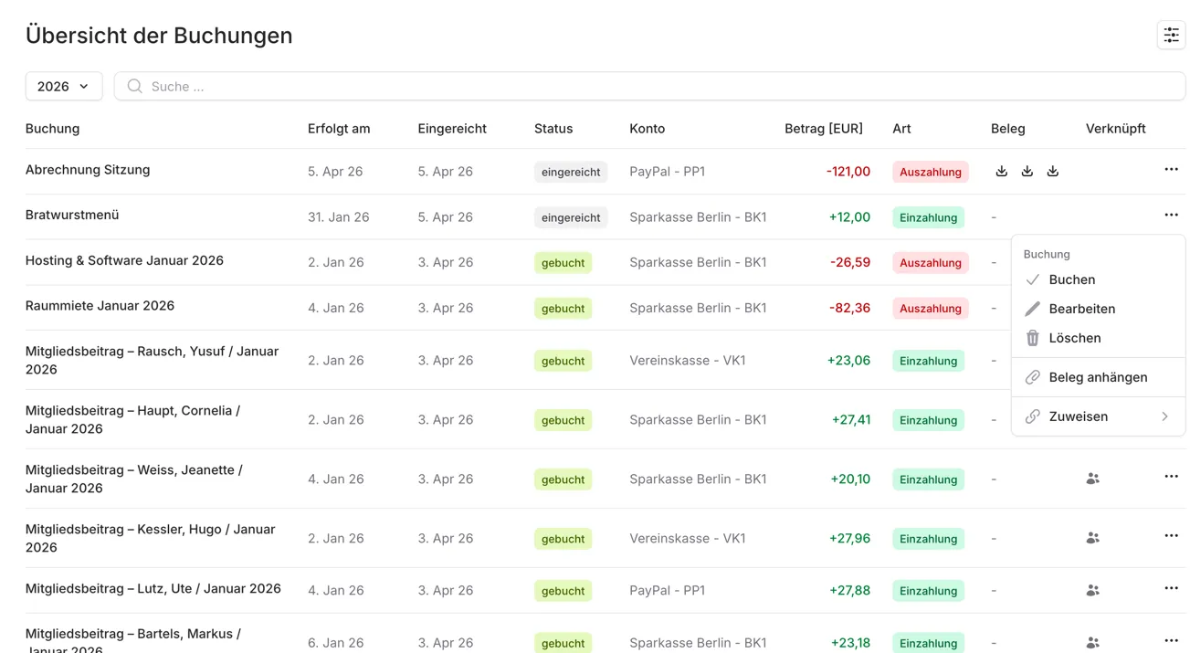Image resolution: width=1190 pixels, height=653 pixels.
Task: Click the Betrag [EUR] column header
Action: click(x=823, y=129)
